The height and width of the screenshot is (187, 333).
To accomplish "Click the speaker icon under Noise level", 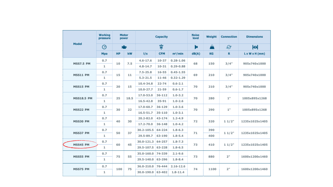I will (x=196, y=47).
